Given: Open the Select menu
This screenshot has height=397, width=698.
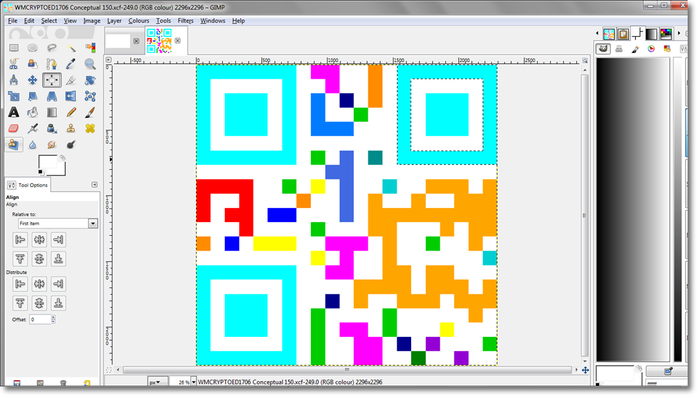Looking at the screenshot, I should coord(49,21).
